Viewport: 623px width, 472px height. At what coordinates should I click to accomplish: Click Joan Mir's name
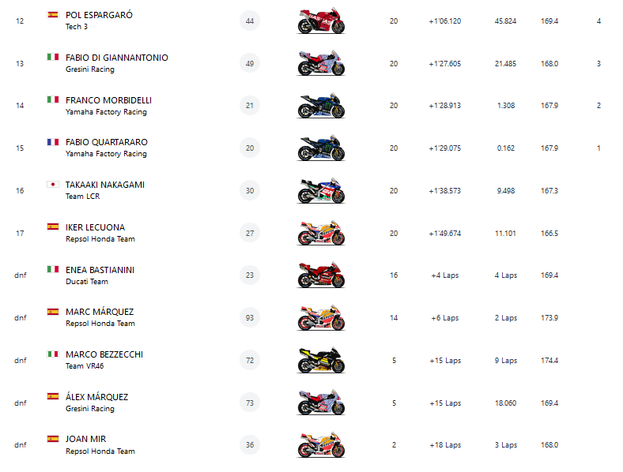coord(86,439)
